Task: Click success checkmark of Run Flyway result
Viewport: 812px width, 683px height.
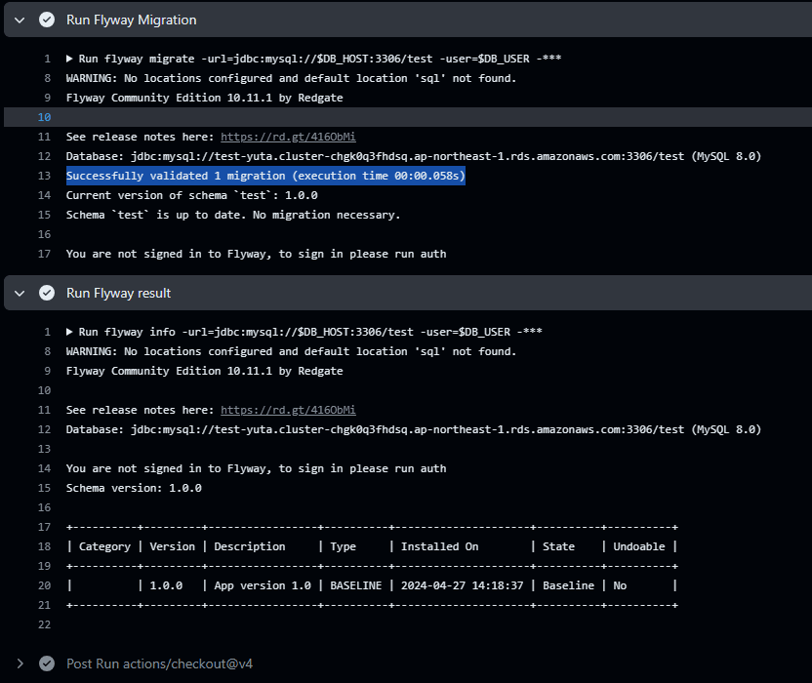Action: [47, 293]
